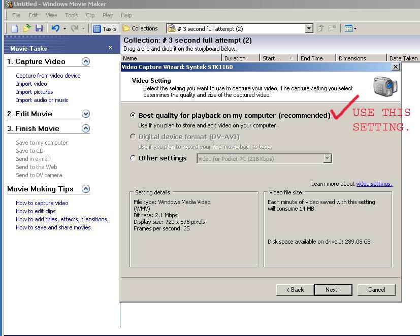Click the Open Project folder icon

[27, 28]
